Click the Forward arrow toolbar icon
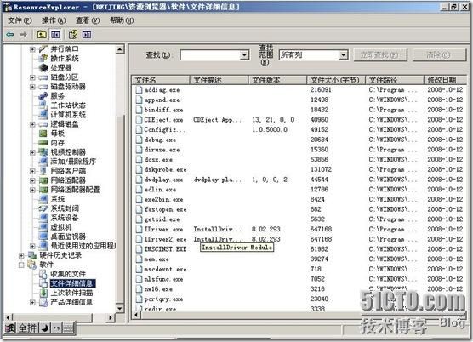473x342 pixels. (23, 35)
